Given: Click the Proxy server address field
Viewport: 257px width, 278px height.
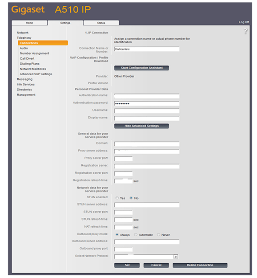Looking at the screenshot, I should click(147, 151).
